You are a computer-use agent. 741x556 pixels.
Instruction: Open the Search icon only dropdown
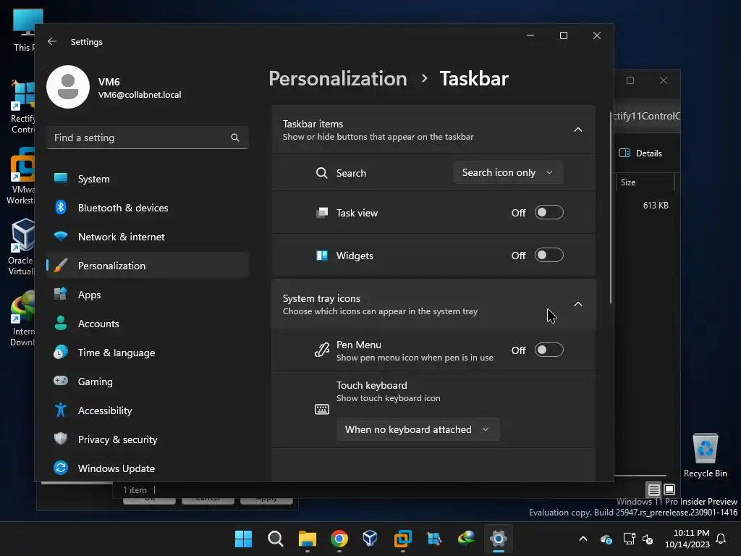(x=508, y=172)
